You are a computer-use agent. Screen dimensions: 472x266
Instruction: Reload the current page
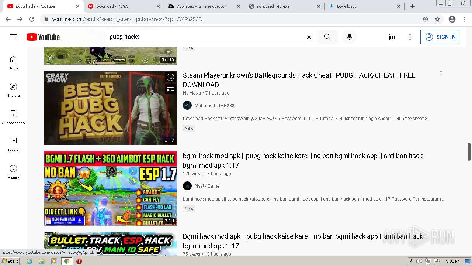(x=32, y=19)
